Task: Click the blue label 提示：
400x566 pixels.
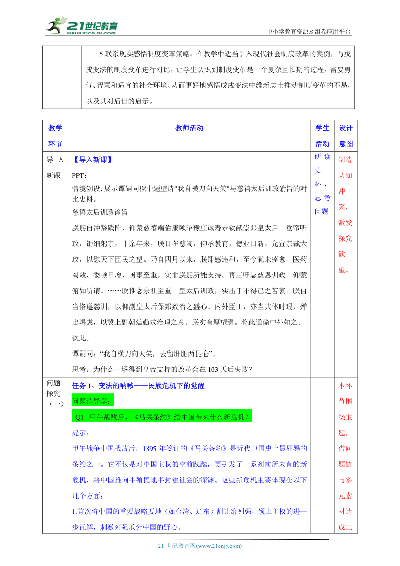Action: pos(82,433)
